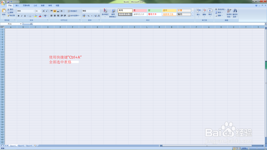Switch to the 审阅 ribbon tab
Viewport: 267px width, 150px height.
50,6
